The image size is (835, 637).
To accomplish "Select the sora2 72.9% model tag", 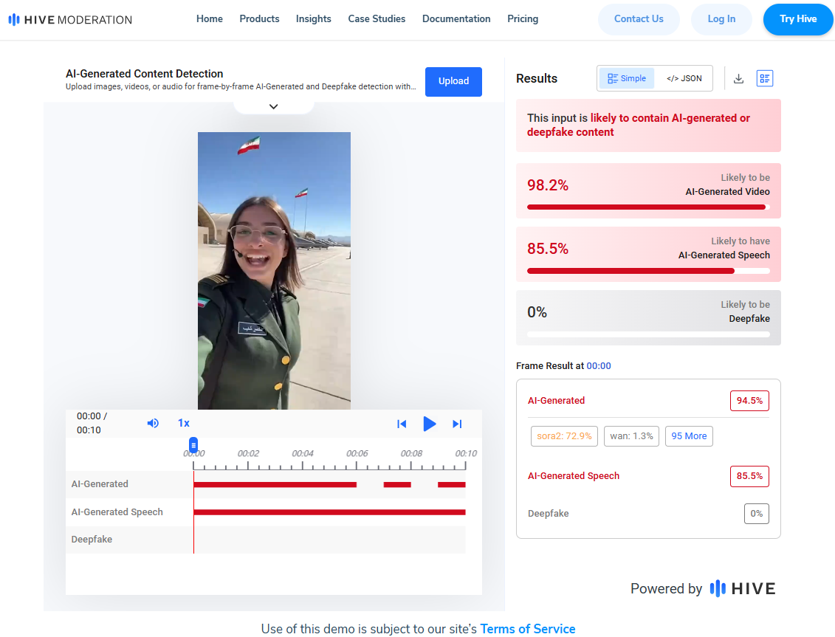I will tap(564, 436).
